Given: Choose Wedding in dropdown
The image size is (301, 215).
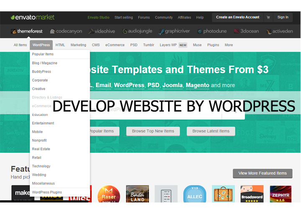Looking at the screenshot, I should pos(60,175).
